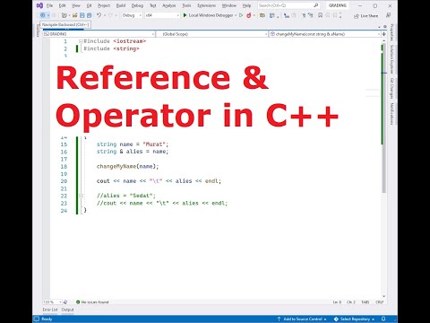
Task: Click the Undo arrow icon
Action: pyautogui.click(x=99, y=15)
